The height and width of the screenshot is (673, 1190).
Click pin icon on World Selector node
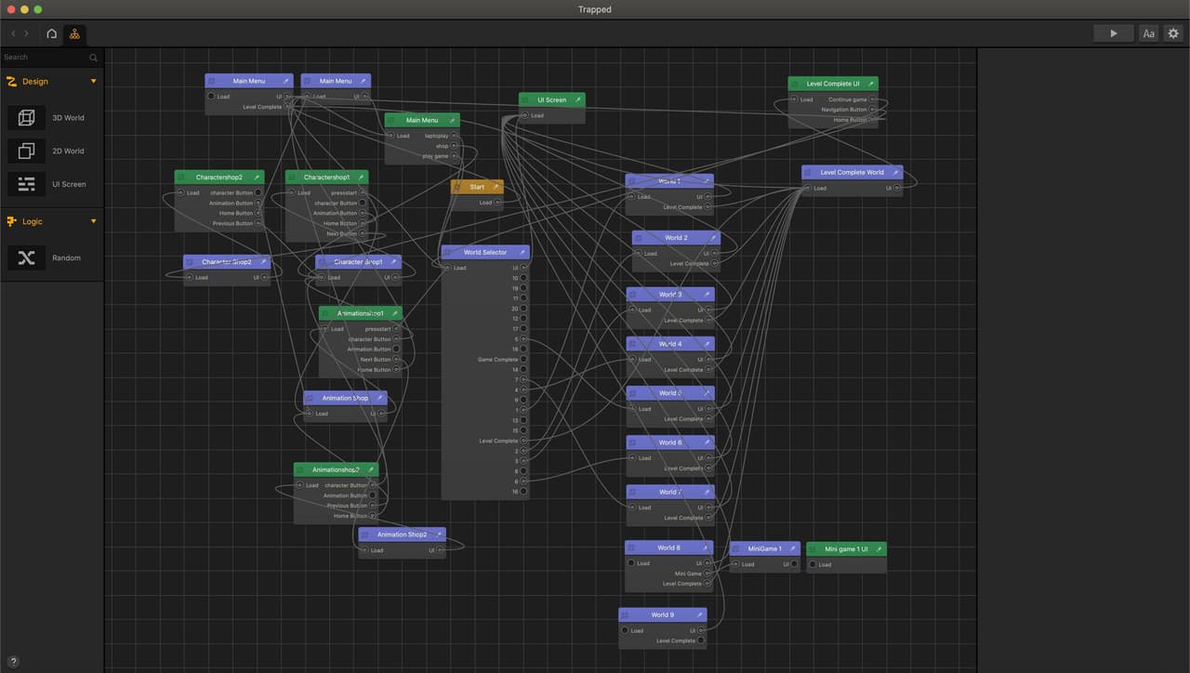[x=522, y=252]
